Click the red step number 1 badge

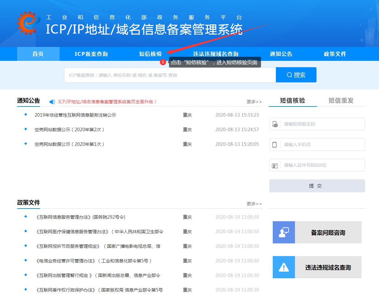163,62
